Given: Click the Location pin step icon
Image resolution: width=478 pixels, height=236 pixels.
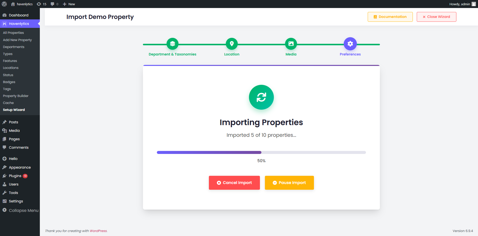Looking at the screenshot, I should coord(232,44).
